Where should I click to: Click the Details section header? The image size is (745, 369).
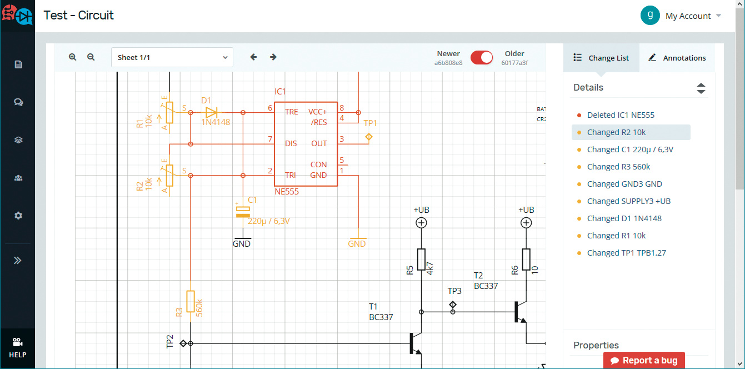[x=588, y=87]
